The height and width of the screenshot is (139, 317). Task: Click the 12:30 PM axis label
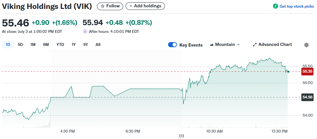click(279, 131)
